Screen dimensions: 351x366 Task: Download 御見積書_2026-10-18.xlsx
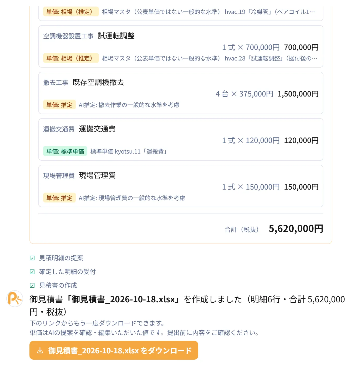pyautogui.click(x=114, y=350)
